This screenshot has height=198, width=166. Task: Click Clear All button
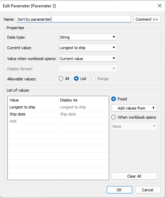[134, 176]
